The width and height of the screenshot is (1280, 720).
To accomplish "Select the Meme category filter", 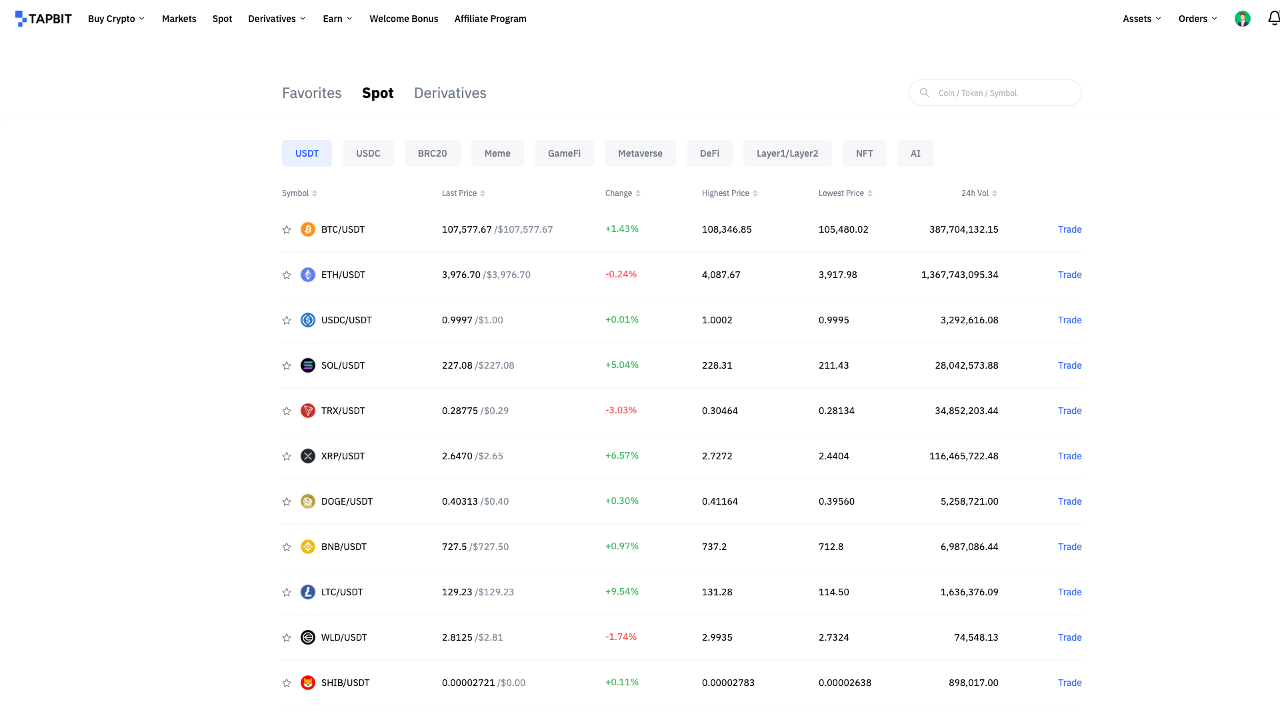I will pyautogui.click(x=497, y=153).
